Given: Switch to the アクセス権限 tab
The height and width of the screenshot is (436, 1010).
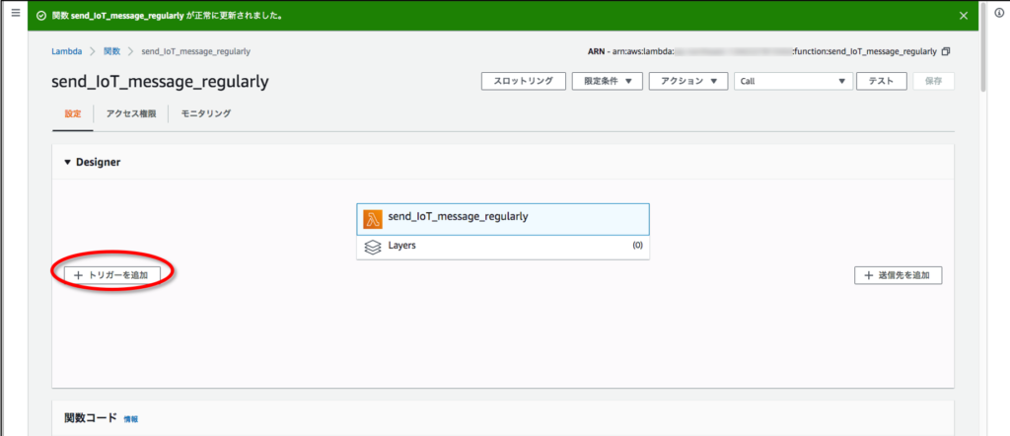Looking at the screenshot, I should tap(131, 114).
